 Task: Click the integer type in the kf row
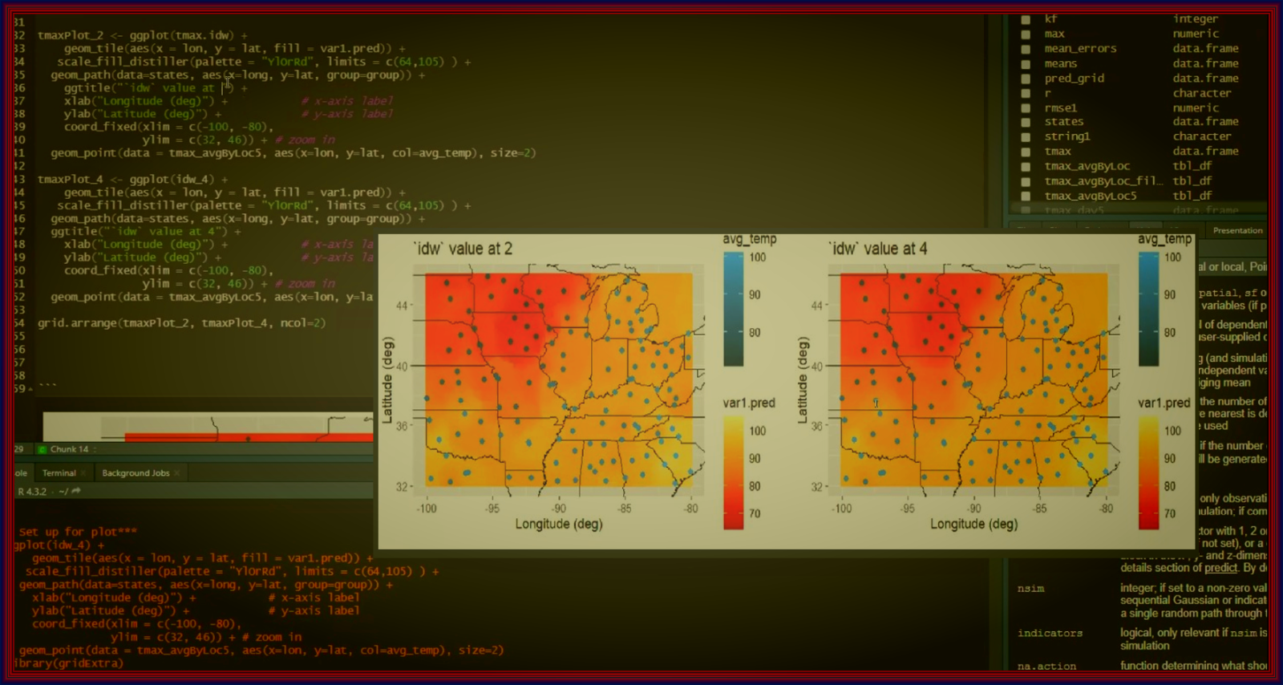pyautogui.click(x=1195, y=19)
